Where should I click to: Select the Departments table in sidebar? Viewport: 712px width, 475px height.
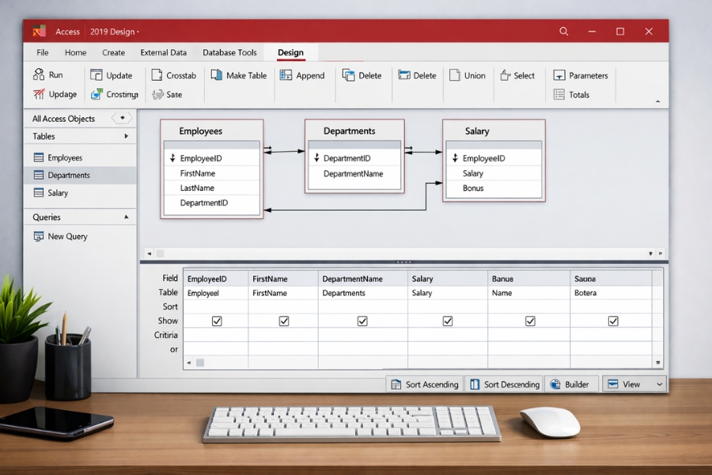pyautogui.click(x=68, y=174)
